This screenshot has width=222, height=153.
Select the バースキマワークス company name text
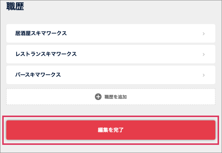[x=38, y=75]
